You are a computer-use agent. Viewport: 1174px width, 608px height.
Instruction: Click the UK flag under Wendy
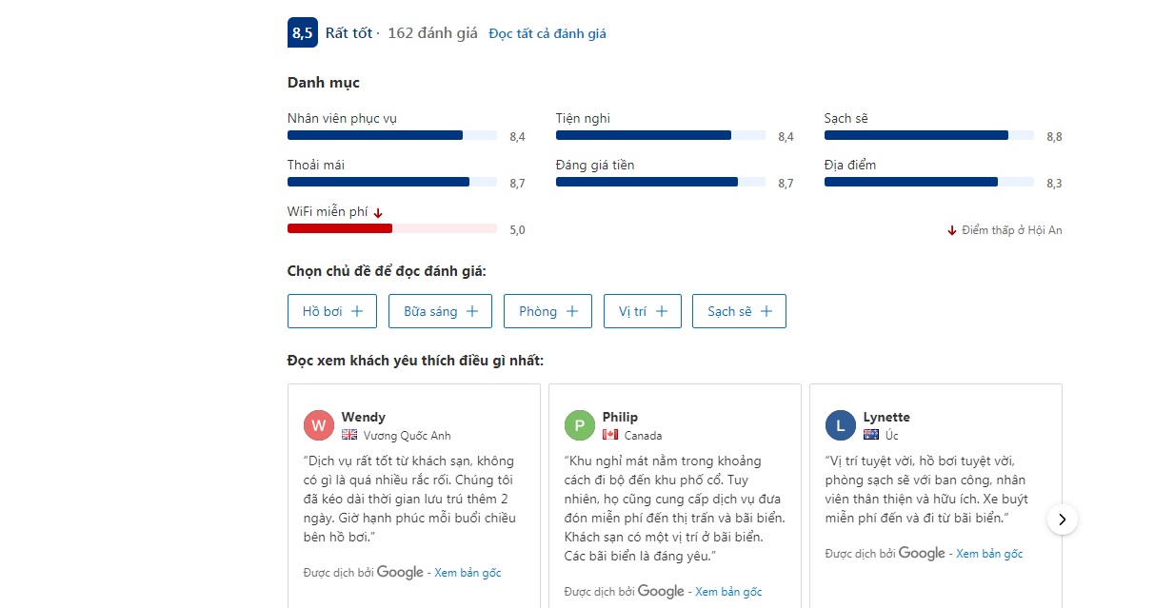coord(349,435)
